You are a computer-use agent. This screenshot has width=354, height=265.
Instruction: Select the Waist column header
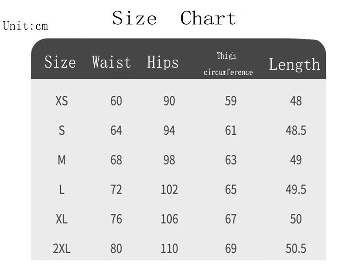coord(112,62)
